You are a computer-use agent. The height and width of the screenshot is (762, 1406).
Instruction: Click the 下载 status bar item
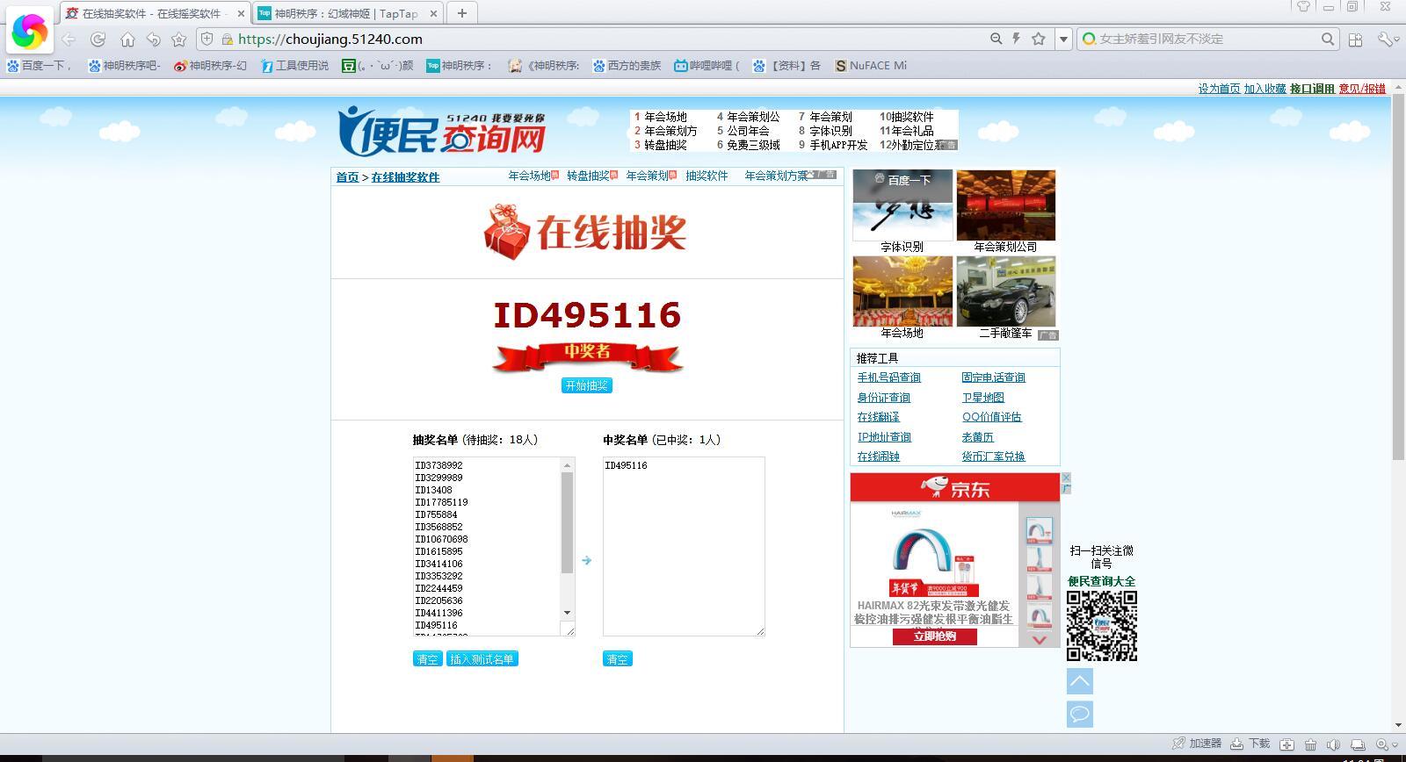coord(1250,744)
